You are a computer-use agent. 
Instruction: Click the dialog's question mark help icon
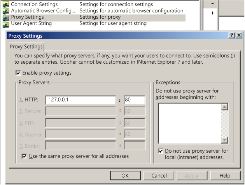click(232, 35)
